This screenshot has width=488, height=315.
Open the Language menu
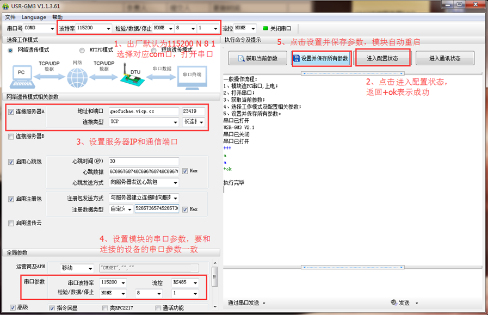[34, 17]
